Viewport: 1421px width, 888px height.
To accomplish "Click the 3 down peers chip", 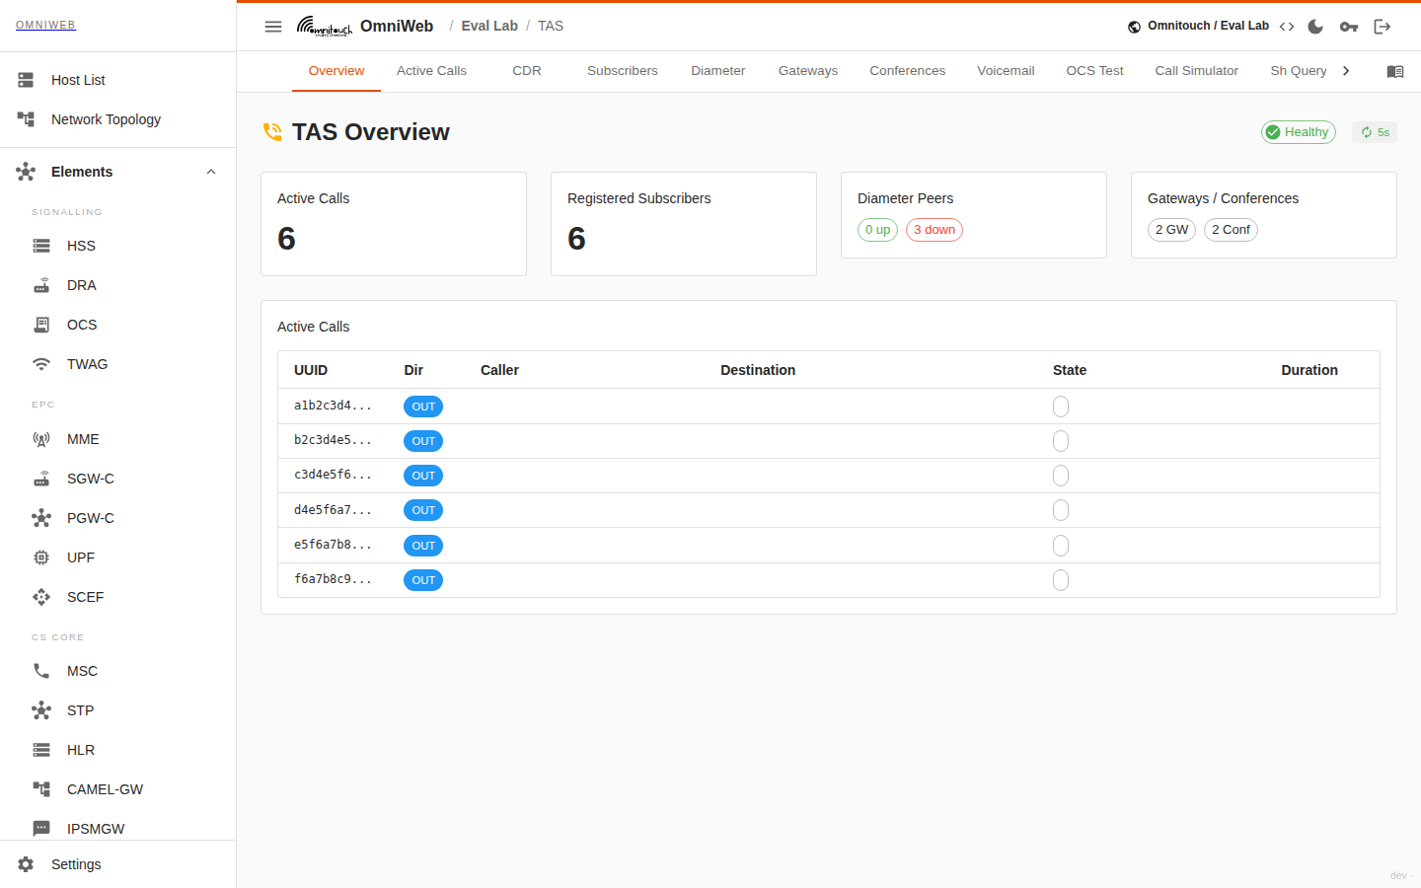I will (x=935, y=230).
